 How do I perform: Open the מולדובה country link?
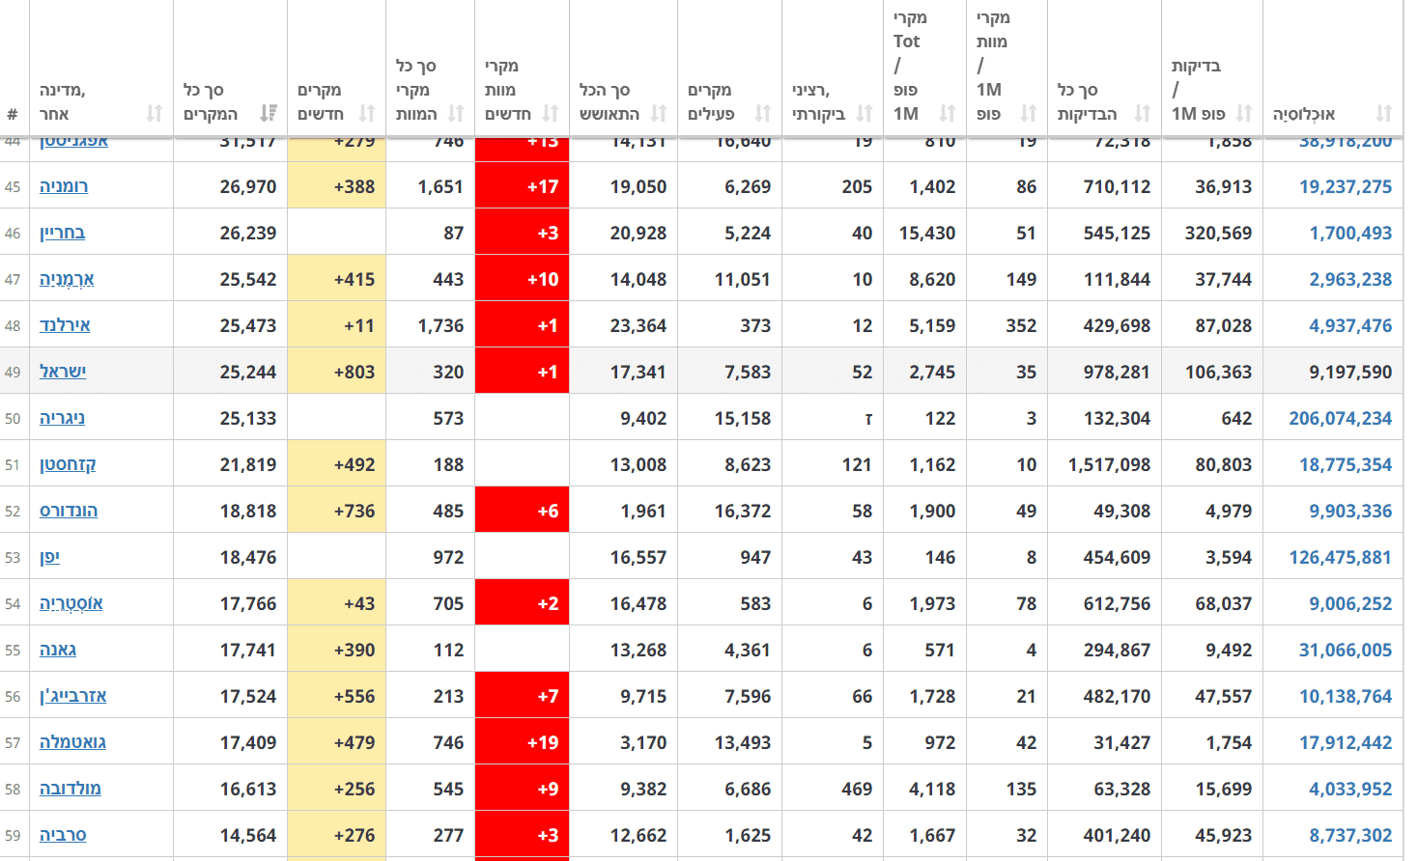[x=71, y=789]
